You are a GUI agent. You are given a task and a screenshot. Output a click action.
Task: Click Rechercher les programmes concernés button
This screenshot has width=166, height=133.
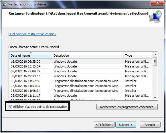pyautogui.click(x=127, y=107)
